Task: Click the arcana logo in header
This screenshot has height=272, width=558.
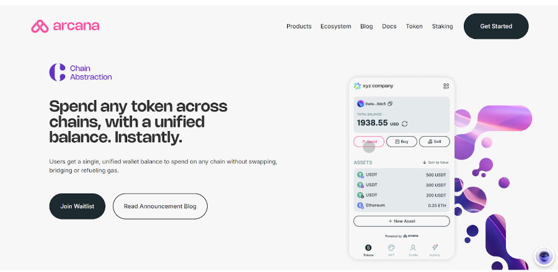Action: point(65,26)
